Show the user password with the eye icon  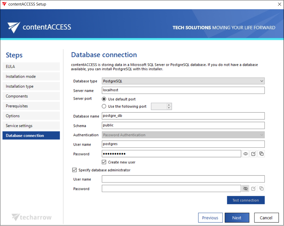[x=245, y=154]
